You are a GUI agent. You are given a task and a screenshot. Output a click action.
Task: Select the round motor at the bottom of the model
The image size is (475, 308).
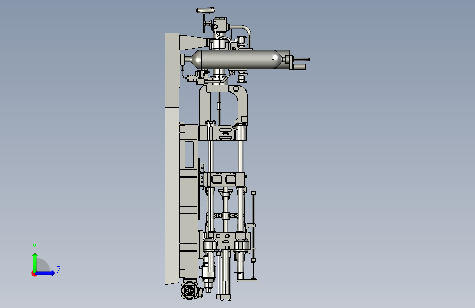[190, 290]
